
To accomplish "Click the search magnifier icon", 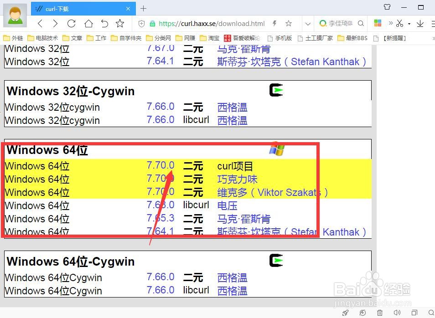I will pos(361,24).
